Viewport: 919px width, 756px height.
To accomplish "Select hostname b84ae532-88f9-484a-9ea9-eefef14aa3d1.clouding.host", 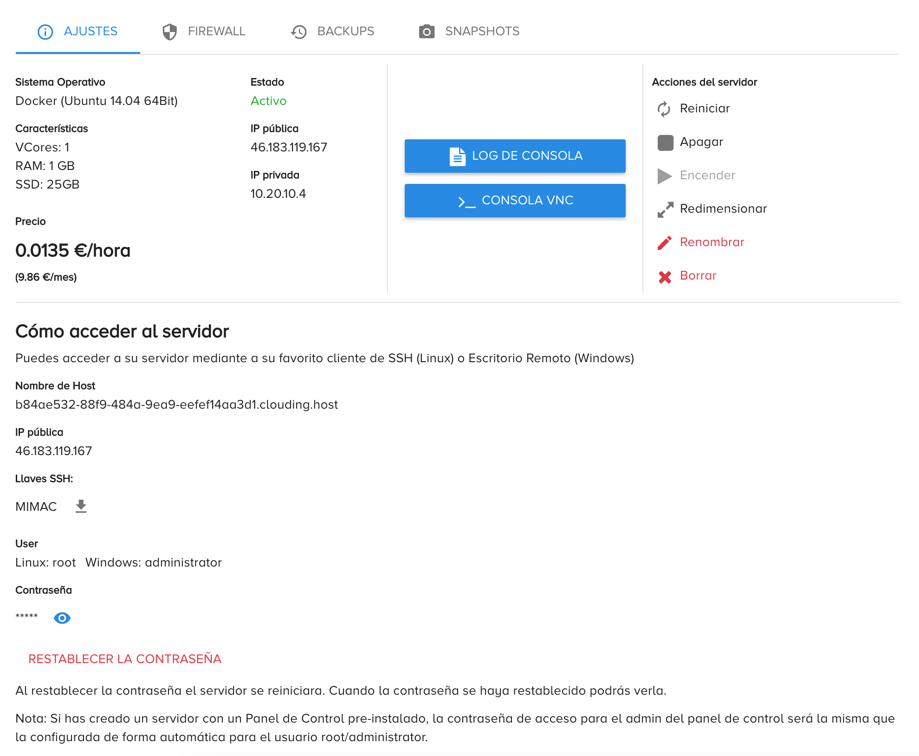I will click(176, 405).
